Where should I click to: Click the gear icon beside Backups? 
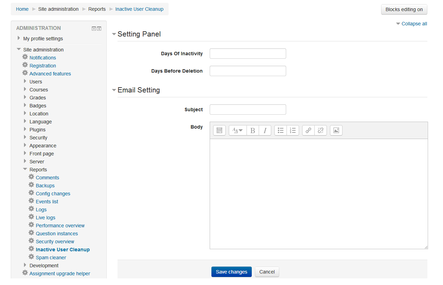pos(31,185)
